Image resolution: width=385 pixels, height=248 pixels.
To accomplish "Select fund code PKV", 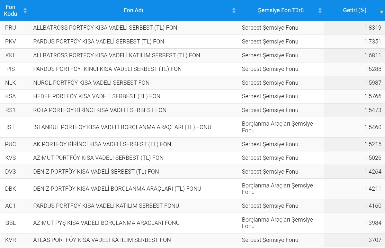I will [11, 42].
